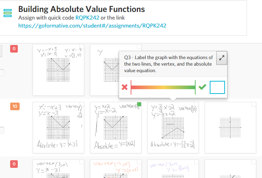The height and width of the screenshot is (178, 262).
Task: Mark the answer incorrect with the red X
Action: [x=125, y=87]
